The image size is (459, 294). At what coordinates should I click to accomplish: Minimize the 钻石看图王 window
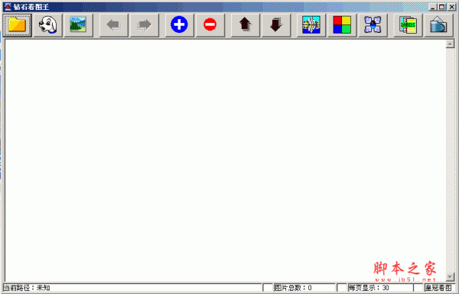pyautogui.click(x=434, y=7)
